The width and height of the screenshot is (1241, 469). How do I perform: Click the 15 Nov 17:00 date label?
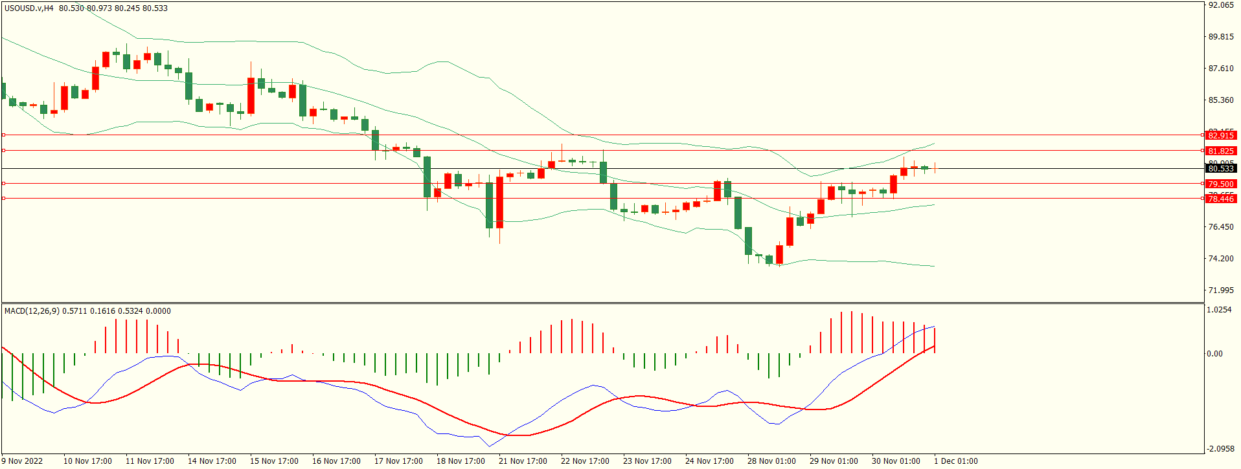pos(274,461)
